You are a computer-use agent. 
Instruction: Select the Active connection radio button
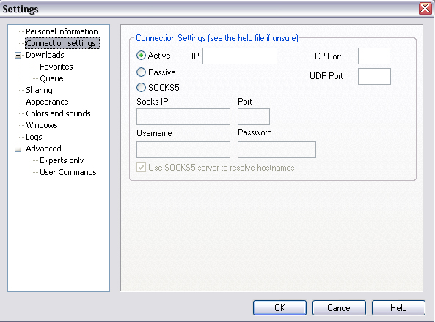[141, 56]
